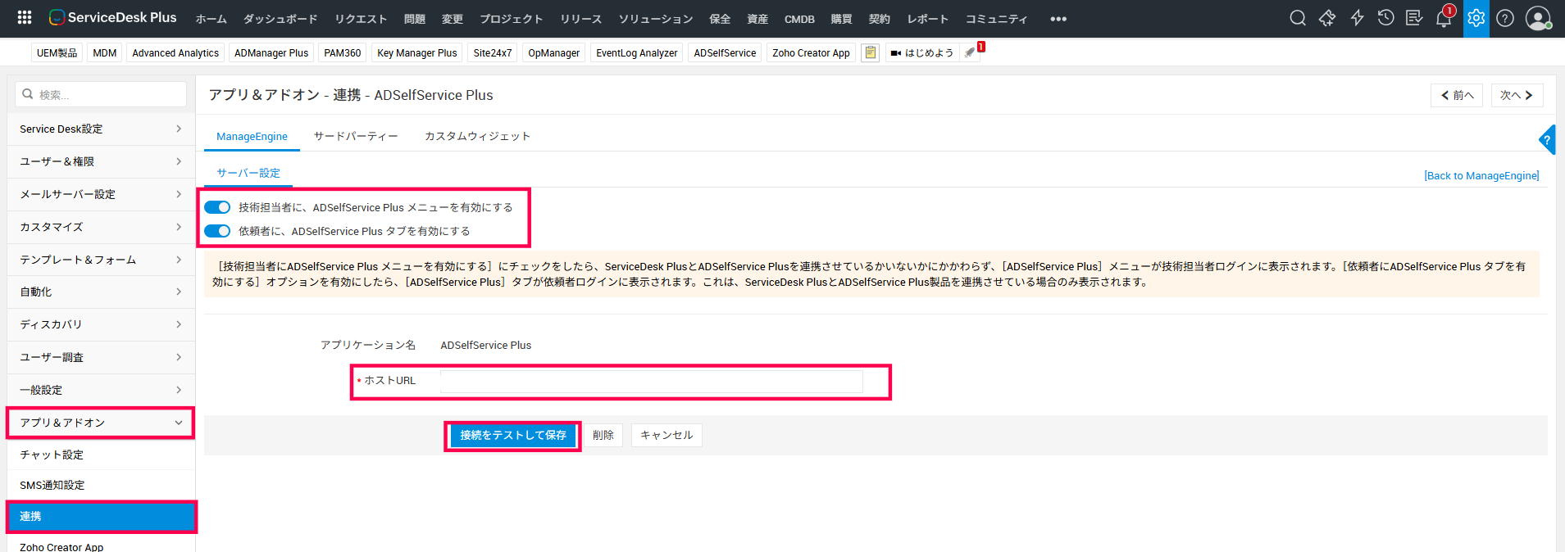Open PAM360 shortcut

point(342,52)
